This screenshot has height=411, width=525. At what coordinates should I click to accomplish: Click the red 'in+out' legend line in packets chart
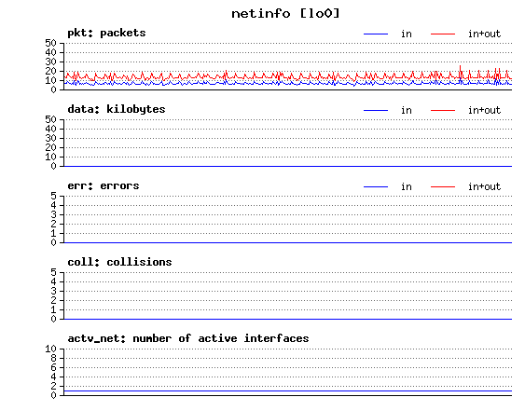[x=443, y=34]
